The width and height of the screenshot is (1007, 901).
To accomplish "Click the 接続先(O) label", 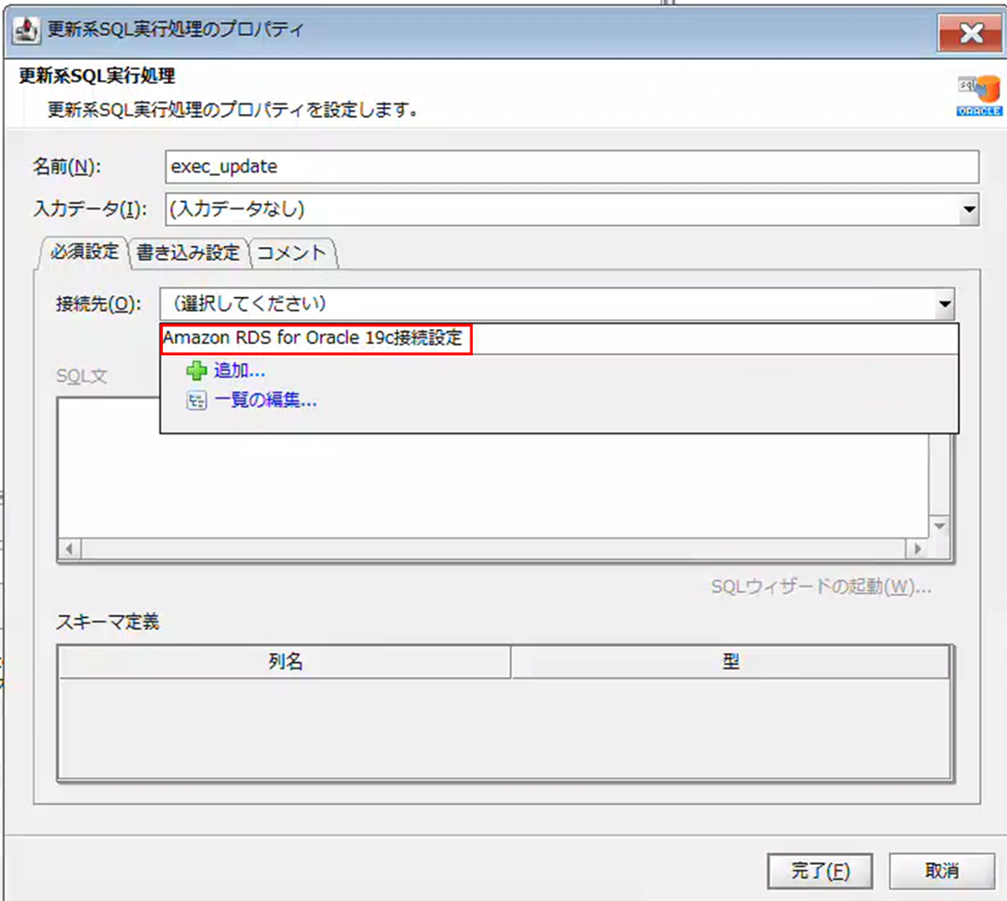I will 99,303.
